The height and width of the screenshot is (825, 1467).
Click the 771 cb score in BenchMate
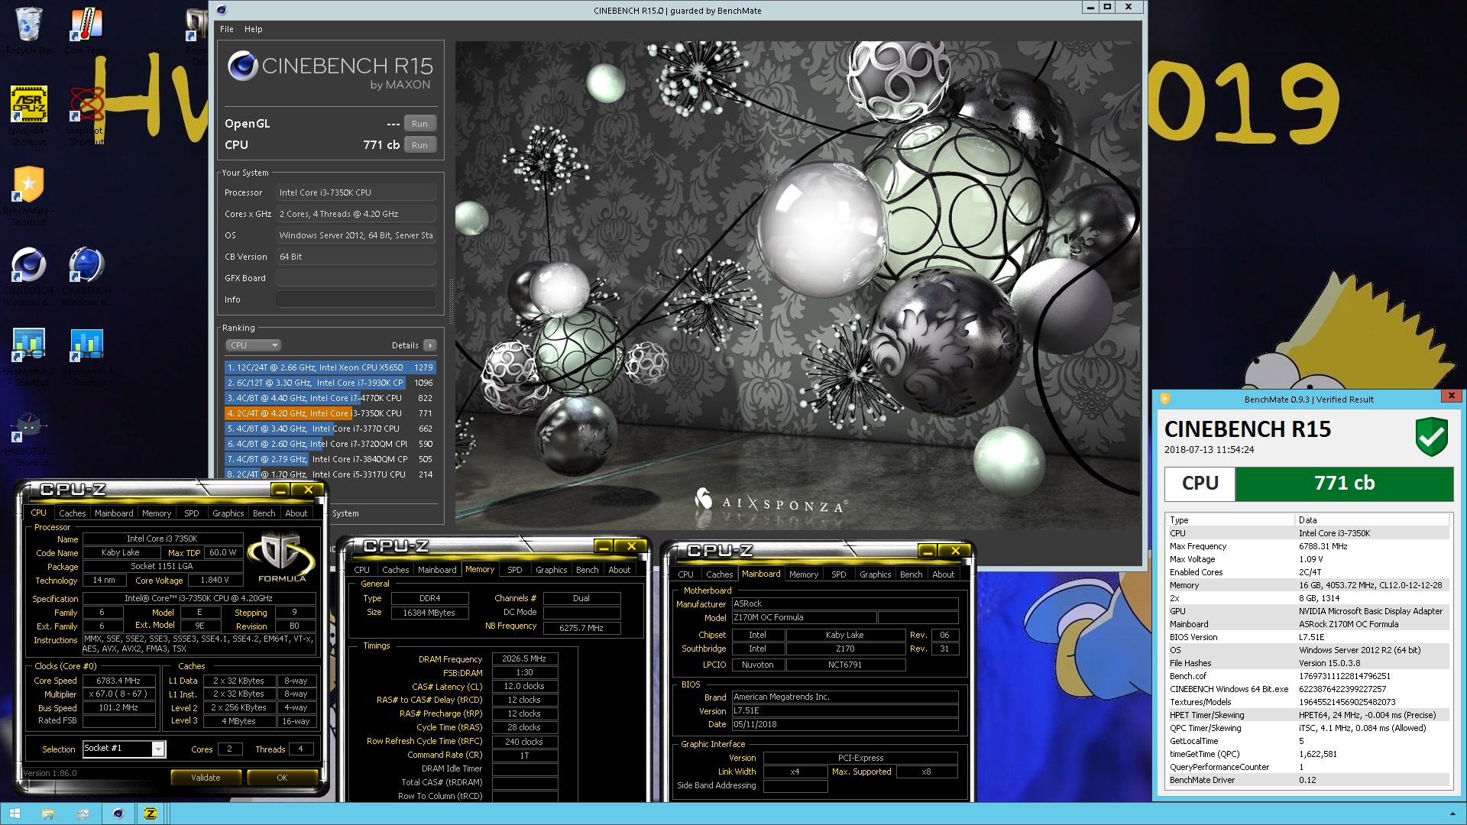(x=1344, y=484)
